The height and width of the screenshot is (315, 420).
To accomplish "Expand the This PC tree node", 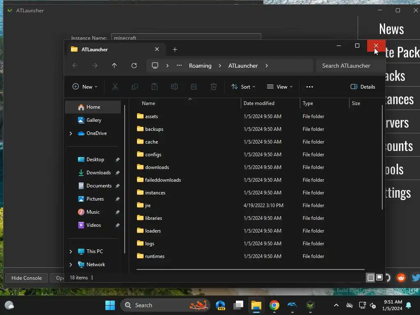I will pos(71,251).
